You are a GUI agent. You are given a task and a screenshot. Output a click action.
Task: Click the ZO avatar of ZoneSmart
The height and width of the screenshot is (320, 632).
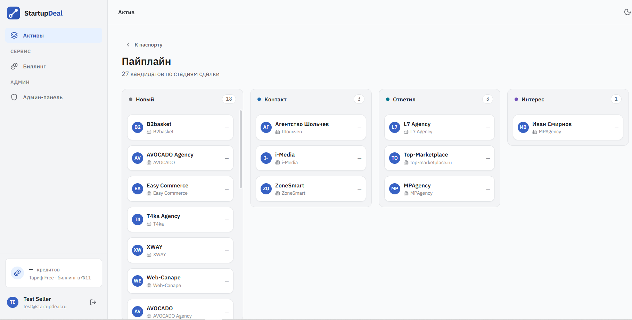tap(266, 189)
